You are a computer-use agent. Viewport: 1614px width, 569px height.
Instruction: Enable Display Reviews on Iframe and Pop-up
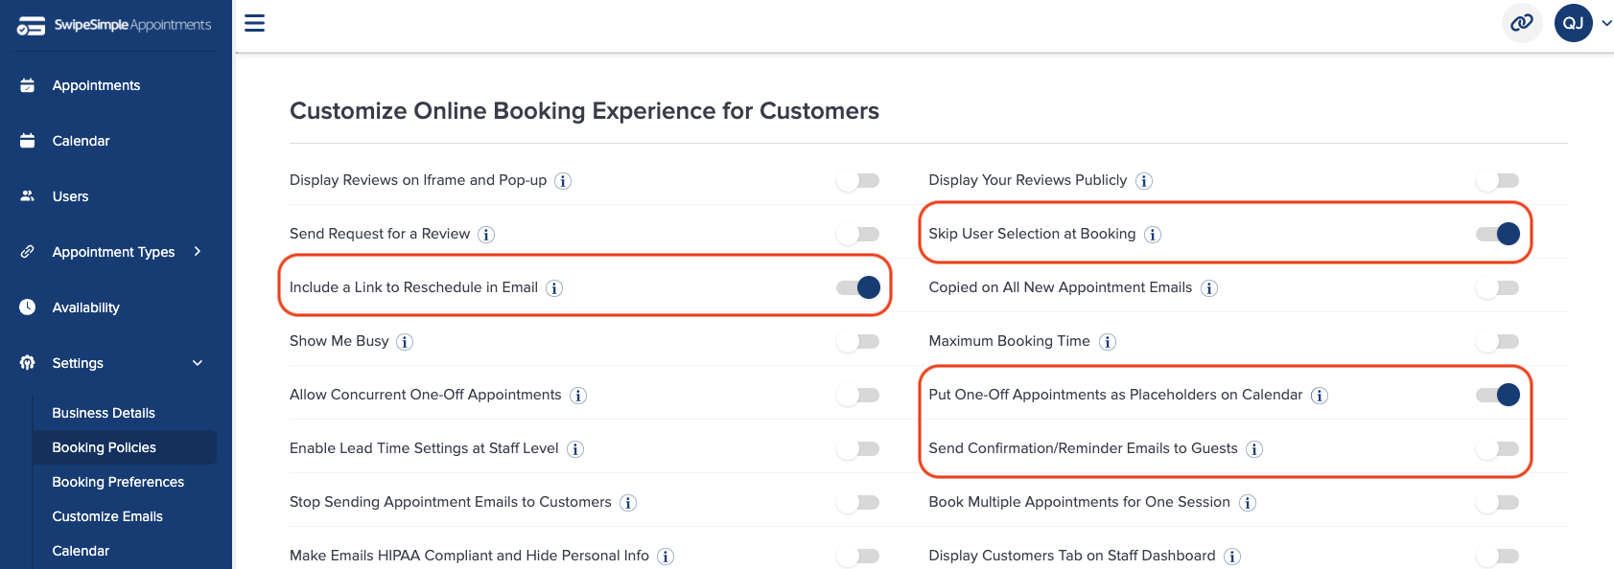pos(857,180)
